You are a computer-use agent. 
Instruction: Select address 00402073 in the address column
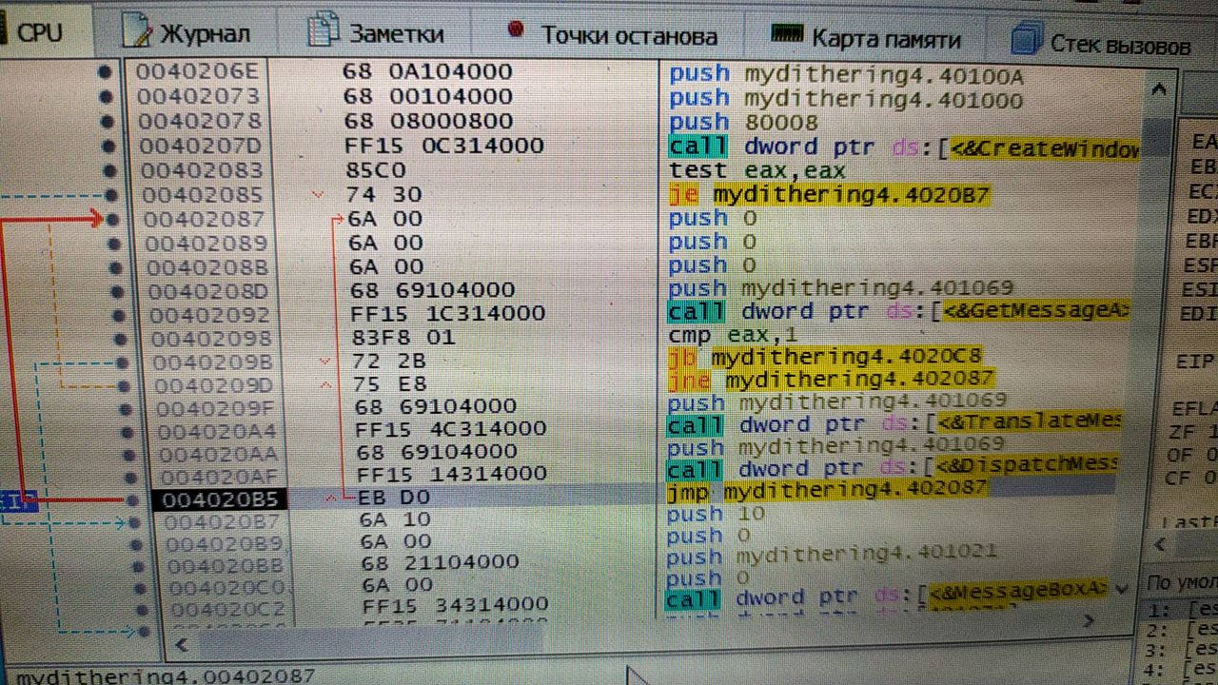[x=198, y=96]
